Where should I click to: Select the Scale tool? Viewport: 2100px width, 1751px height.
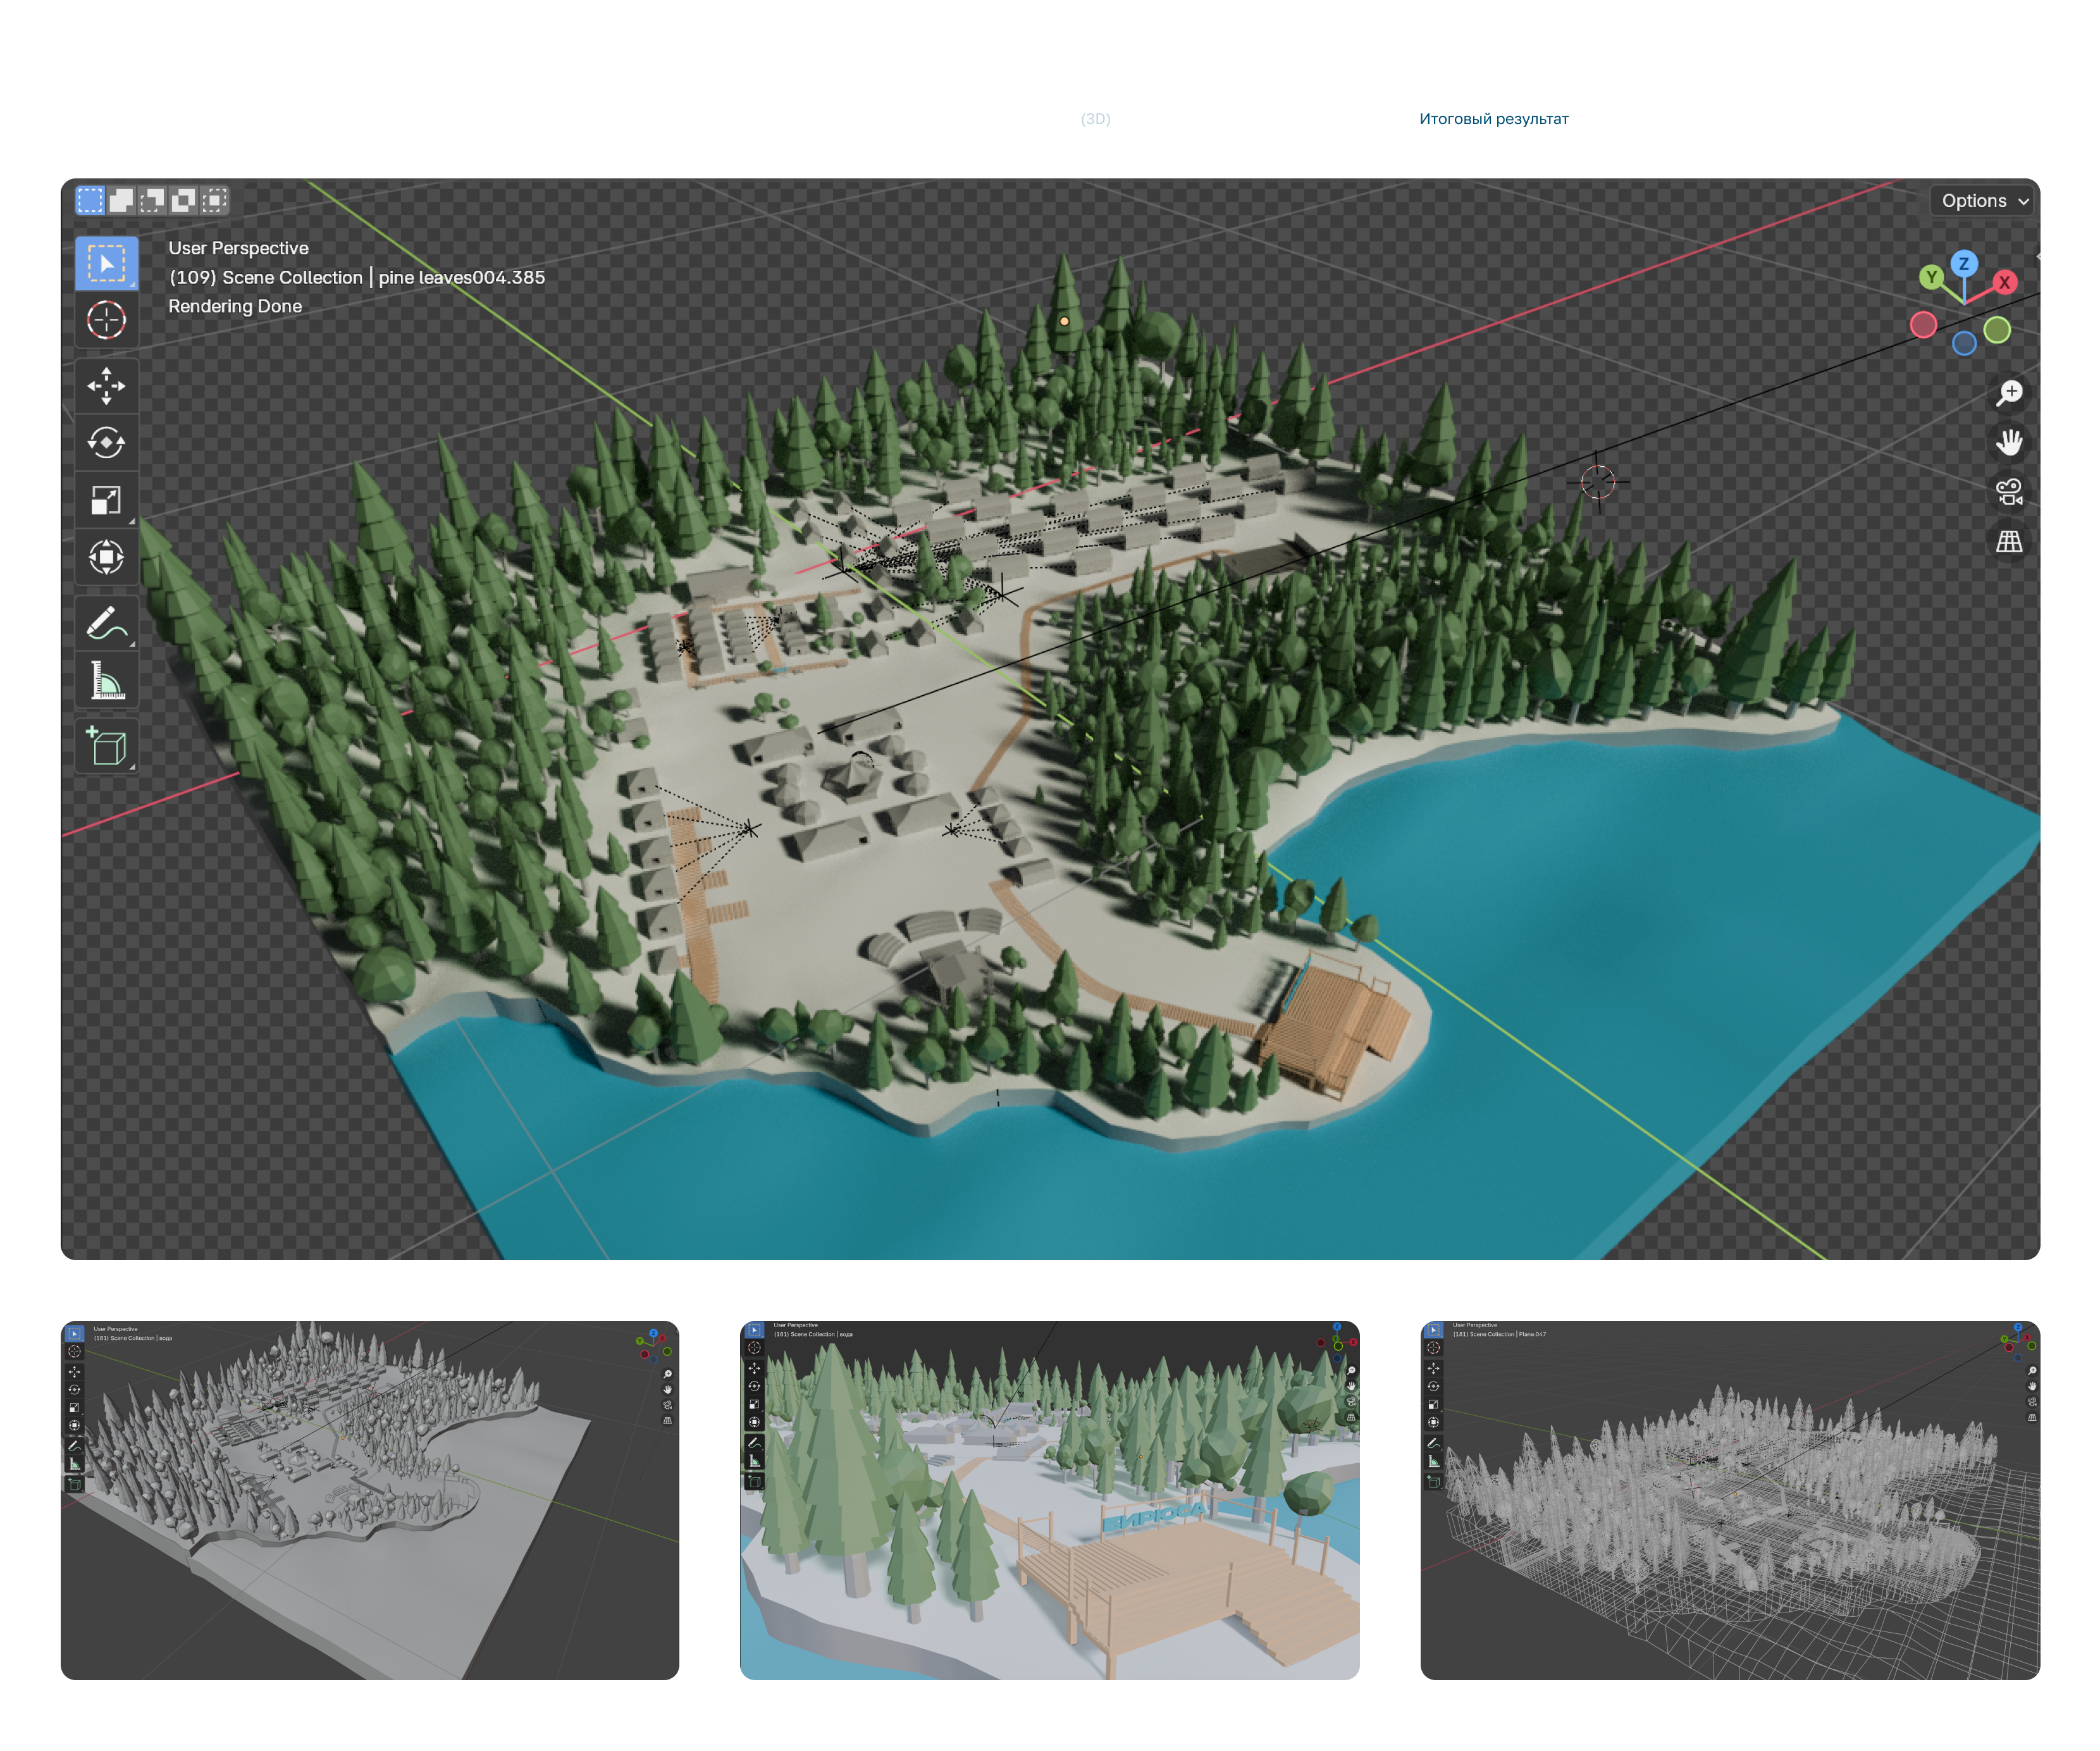point(106,500)
